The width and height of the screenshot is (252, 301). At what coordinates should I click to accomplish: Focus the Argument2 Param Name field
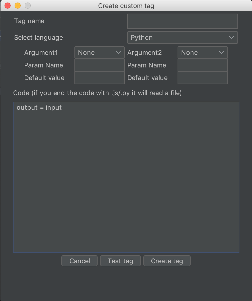[x=202, y=65]
